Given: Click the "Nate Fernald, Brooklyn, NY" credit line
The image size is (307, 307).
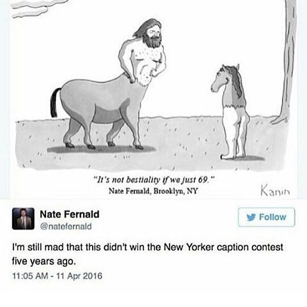Looking at the screenshot, I should pos(153,191).
